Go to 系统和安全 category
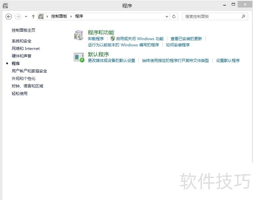253x200 pixels. point(22,41)
